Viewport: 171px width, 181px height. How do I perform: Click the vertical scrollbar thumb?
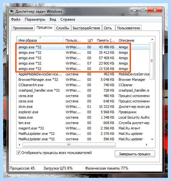[x=152, y=61]
